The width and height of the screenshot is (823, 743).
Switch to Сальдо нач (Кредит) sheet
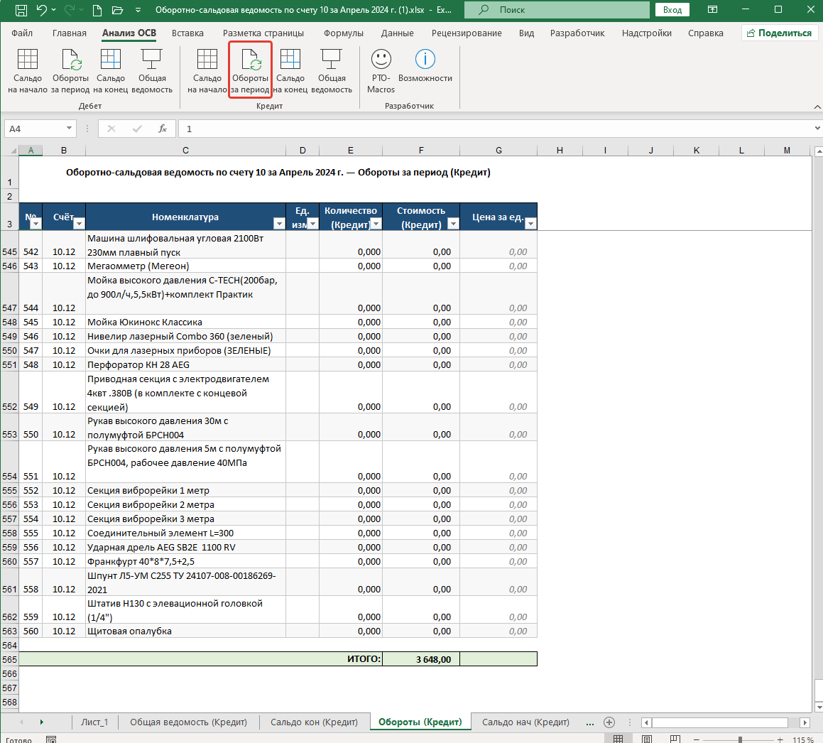click(x=525, y=722)
